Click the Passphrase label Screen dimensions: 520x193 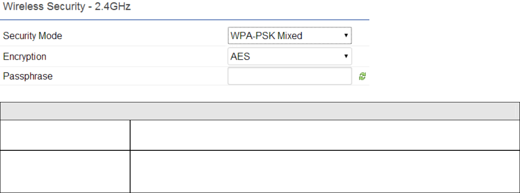28,77
